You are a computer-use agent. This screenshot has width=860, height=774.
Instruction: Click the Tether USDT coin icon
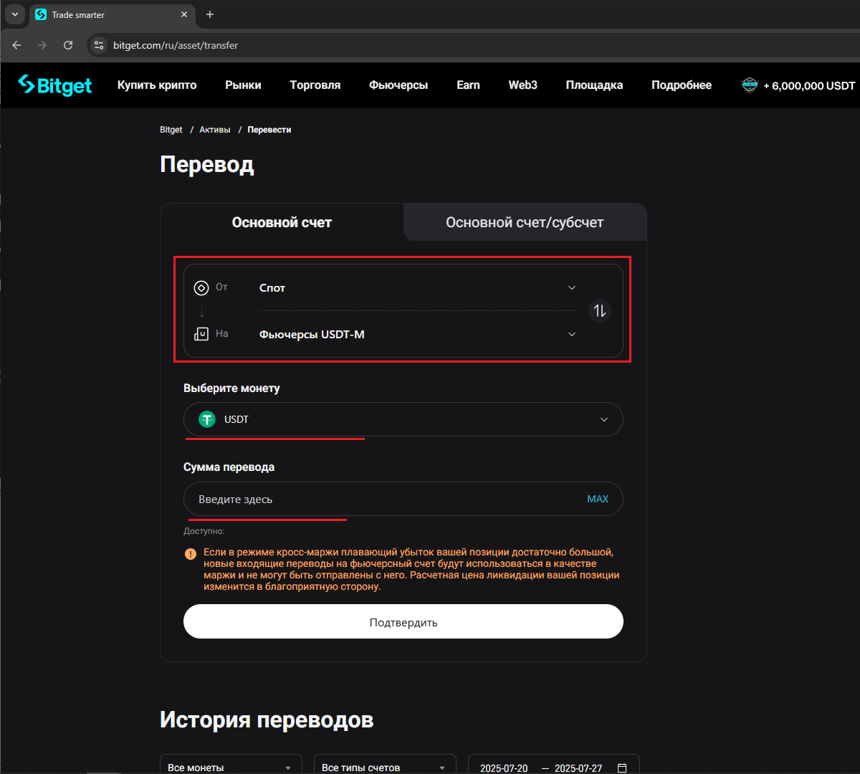tap(207, 419)
